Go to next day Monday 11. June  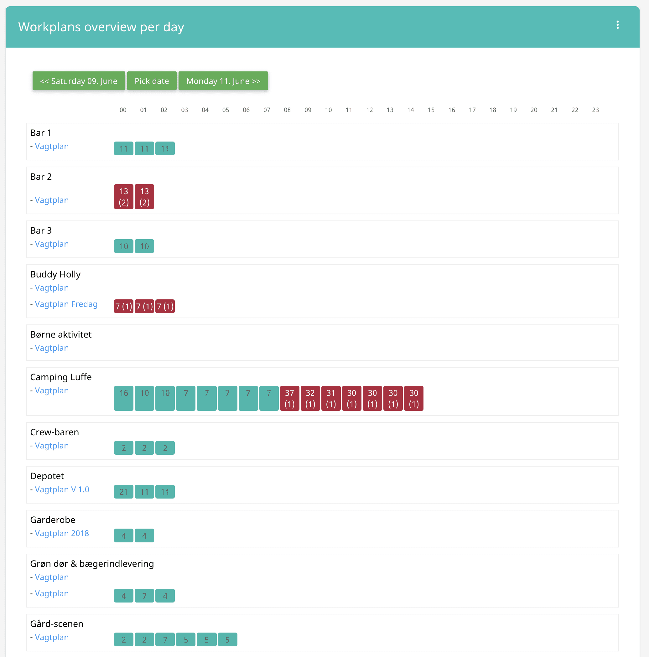223,81
